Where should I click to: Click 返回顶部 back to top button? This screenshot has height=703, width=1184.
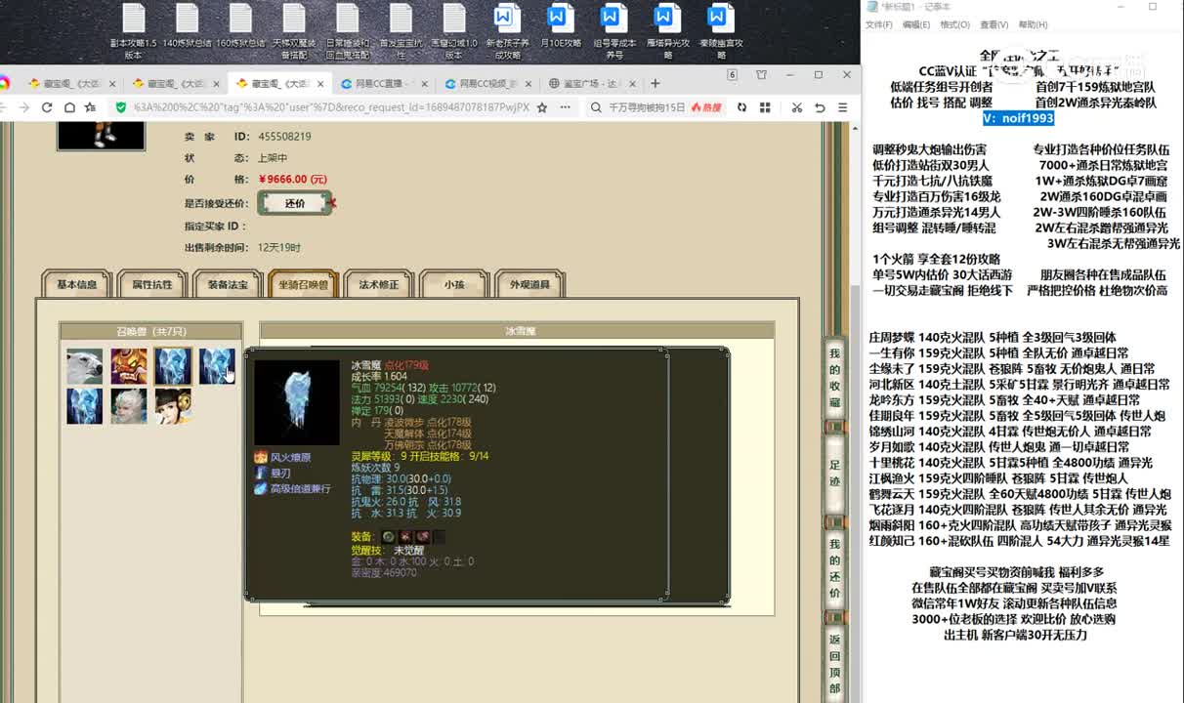(835, 663)
